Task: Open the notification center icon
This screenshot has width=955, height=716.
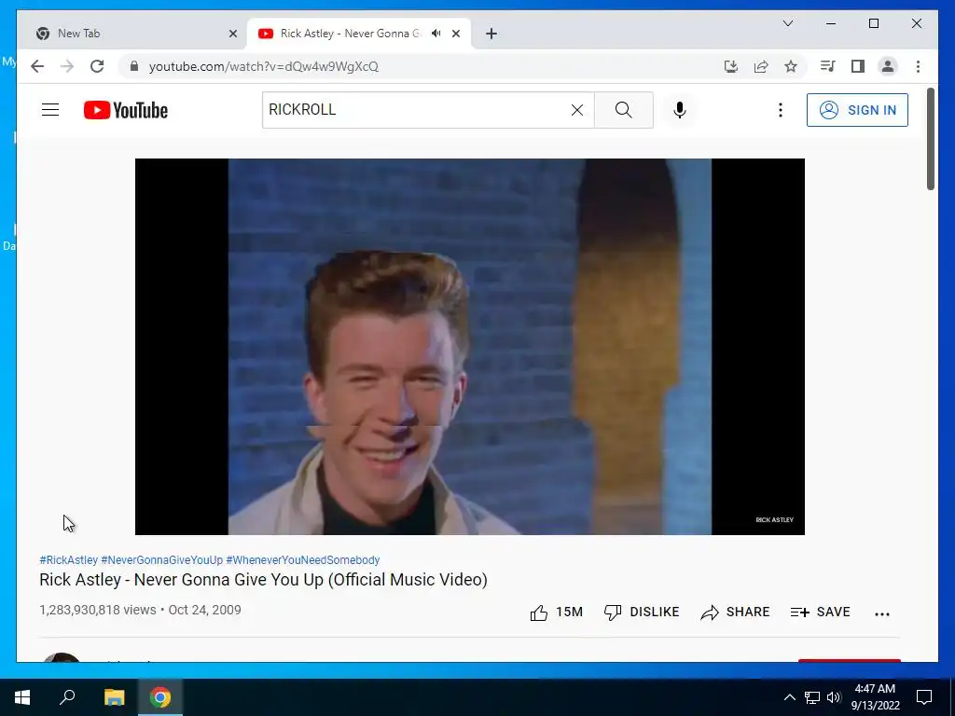Action: 924,697
